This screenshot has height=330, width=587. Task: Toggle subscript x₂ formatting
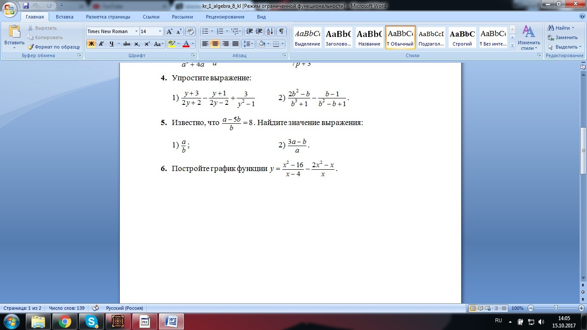tap(137, 44)
